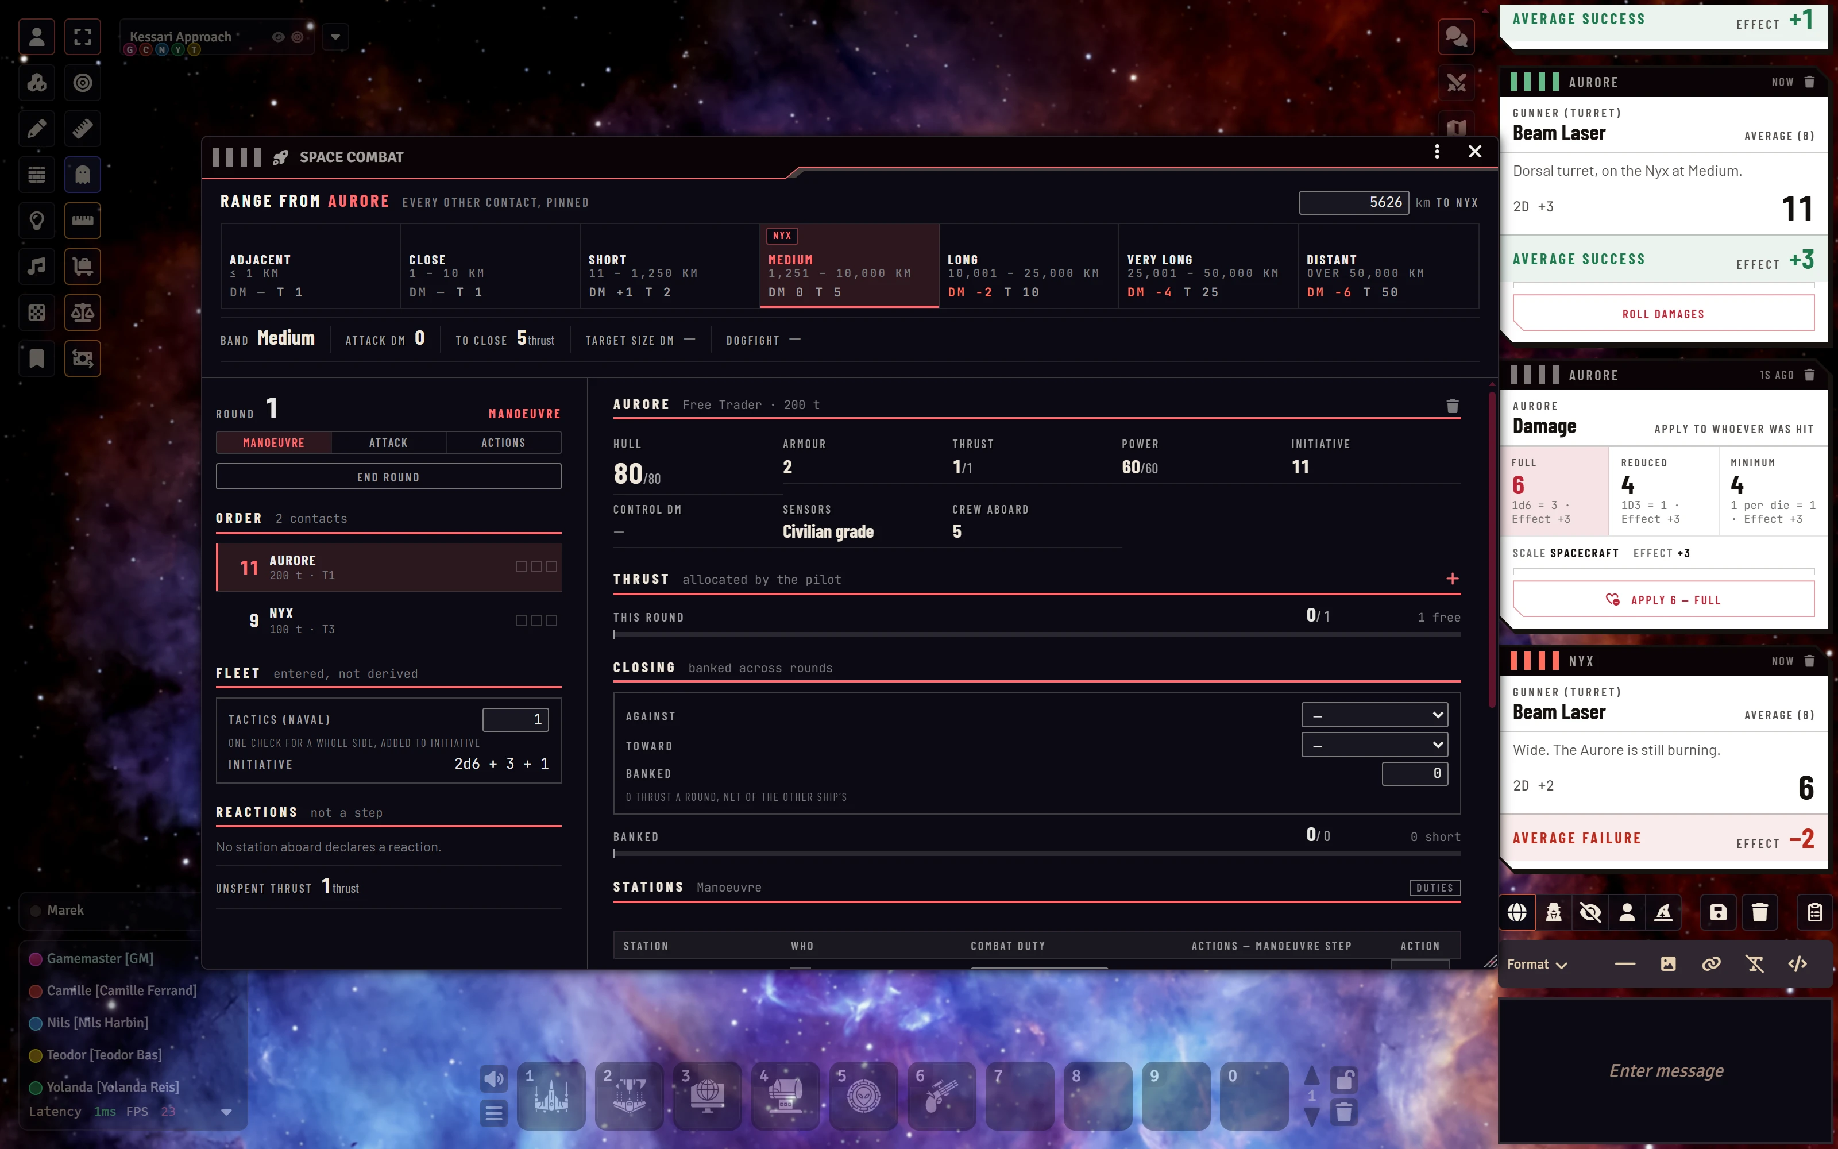Delete Aurore ship with its trash icon
Viewport: 1838px width, 1149px height.
pyautogui.click(x=1452, y=406)
